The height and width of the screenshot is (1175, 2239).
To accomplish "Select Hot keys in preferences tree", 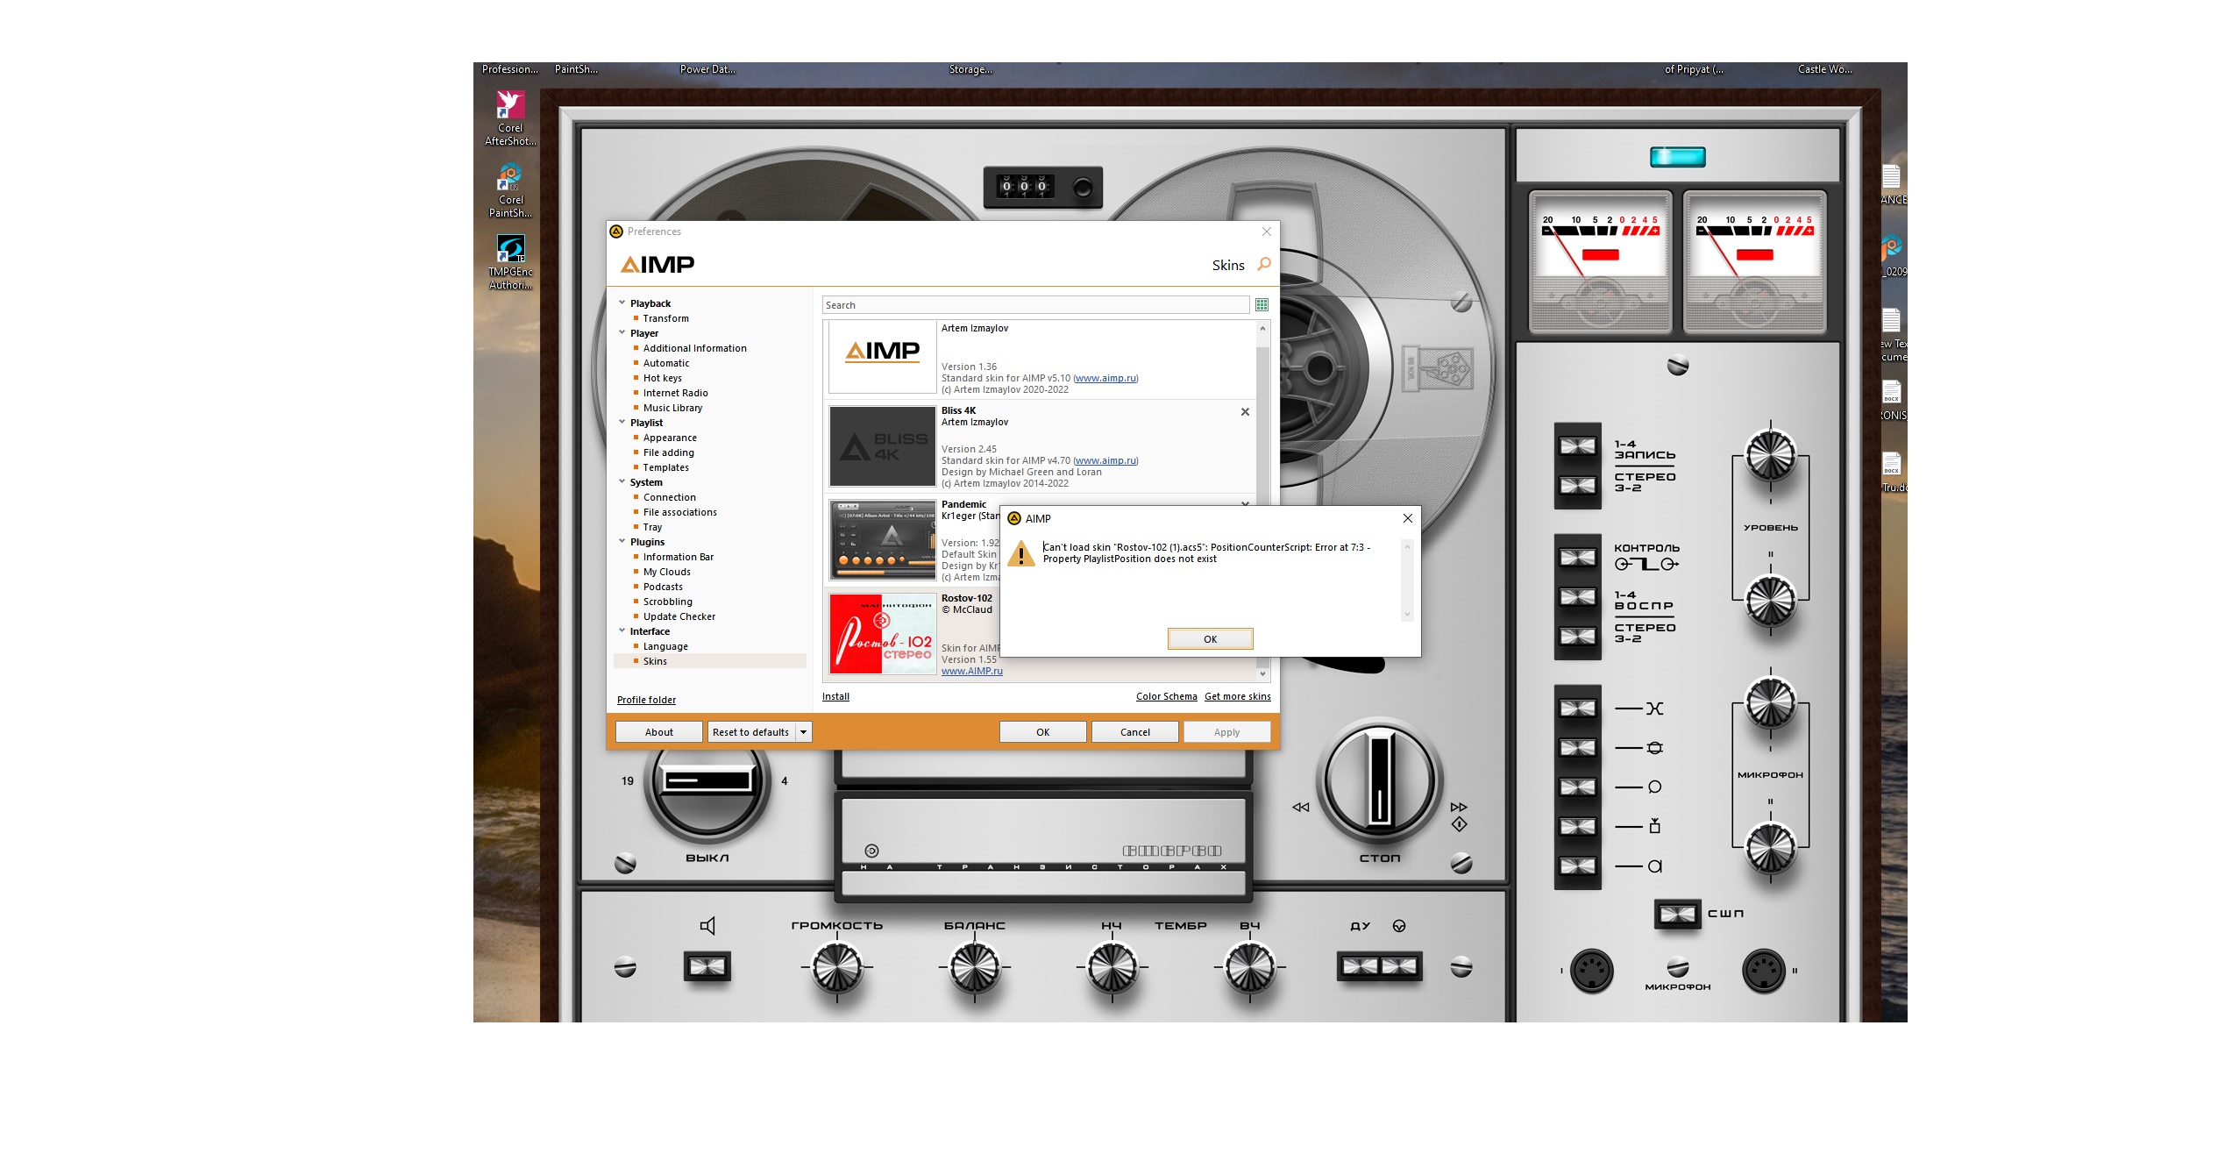I will [x=662, y=378].
